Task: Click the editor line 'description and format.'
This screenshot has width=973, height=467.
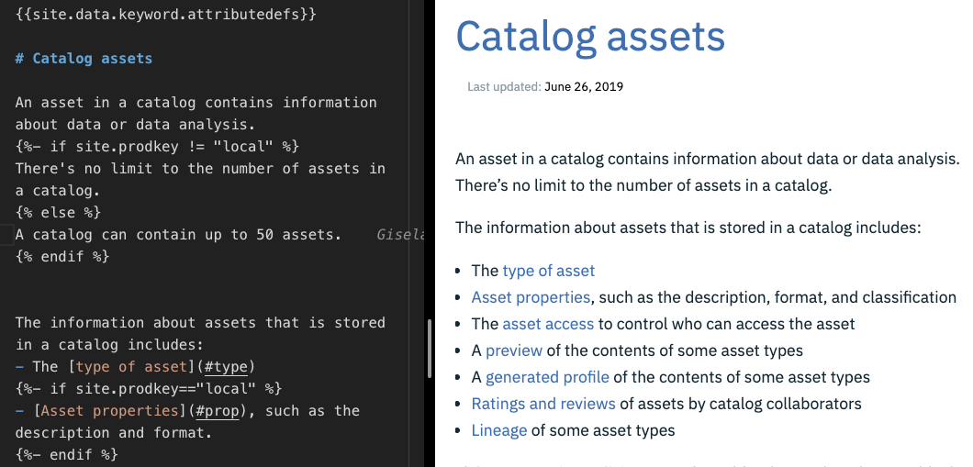Action: click(x=114, y=432)
